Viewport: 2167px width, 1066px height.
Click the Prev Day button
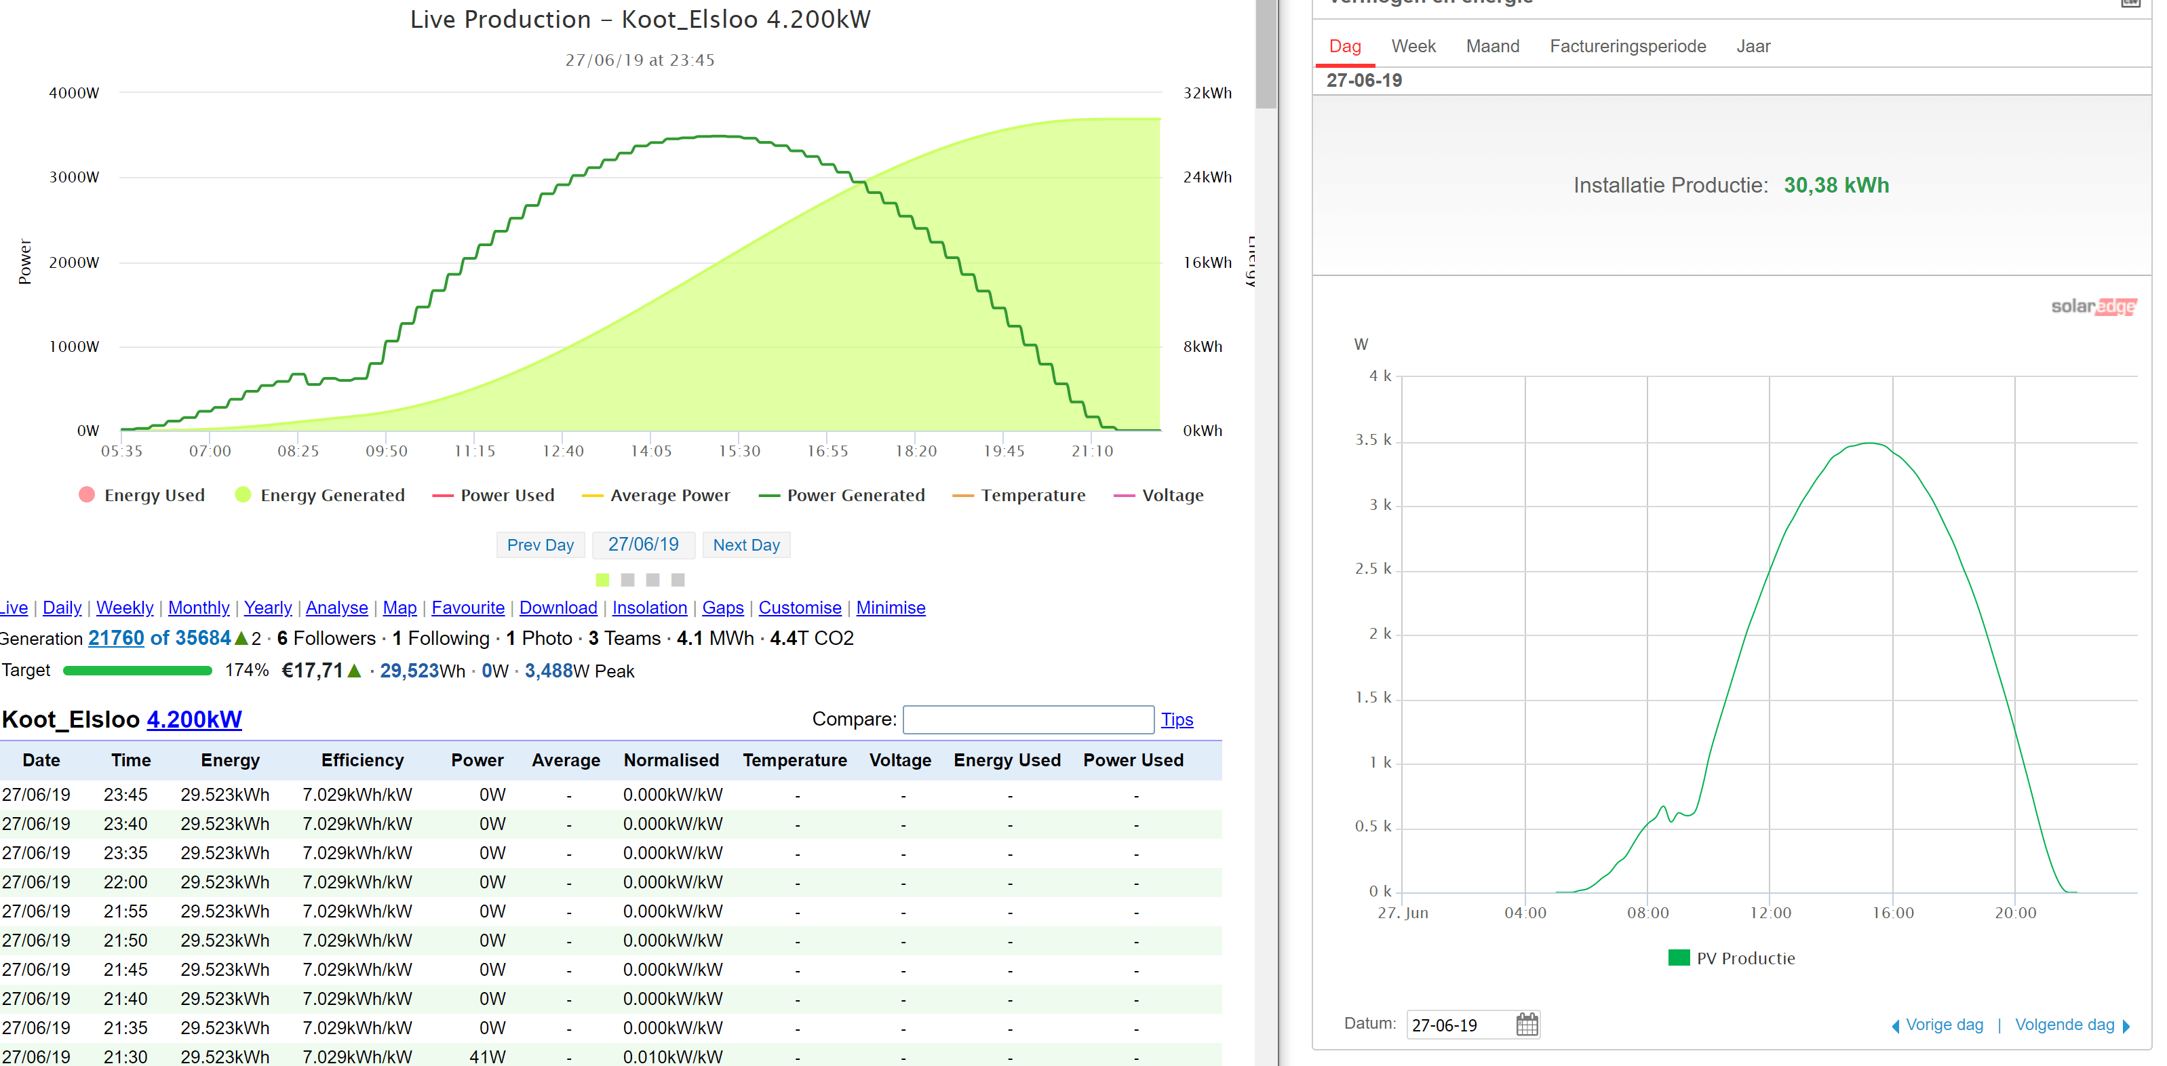[540, 545]
